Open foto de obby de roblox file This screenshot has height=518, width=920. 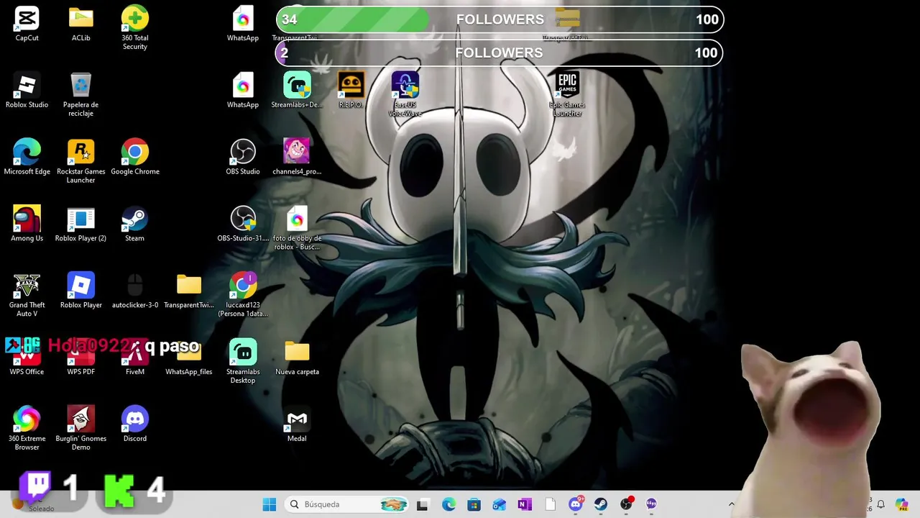pyautogui.click(x=297, y=229)
